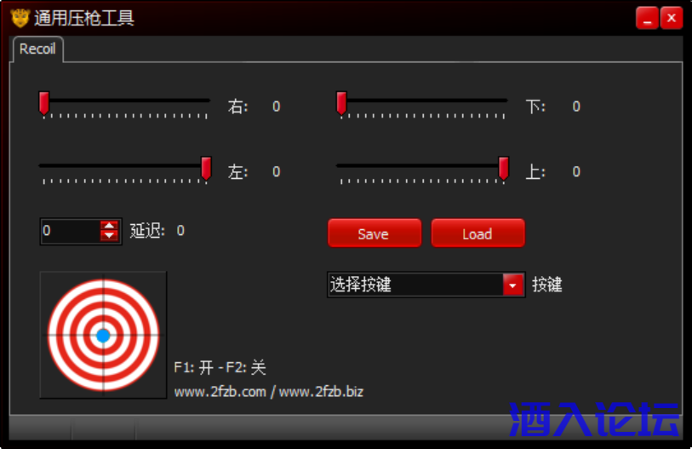Click the blue center of the bullseye target
Image resolution: width=692 pixels, height=449 pixels.
coord(103,336)
